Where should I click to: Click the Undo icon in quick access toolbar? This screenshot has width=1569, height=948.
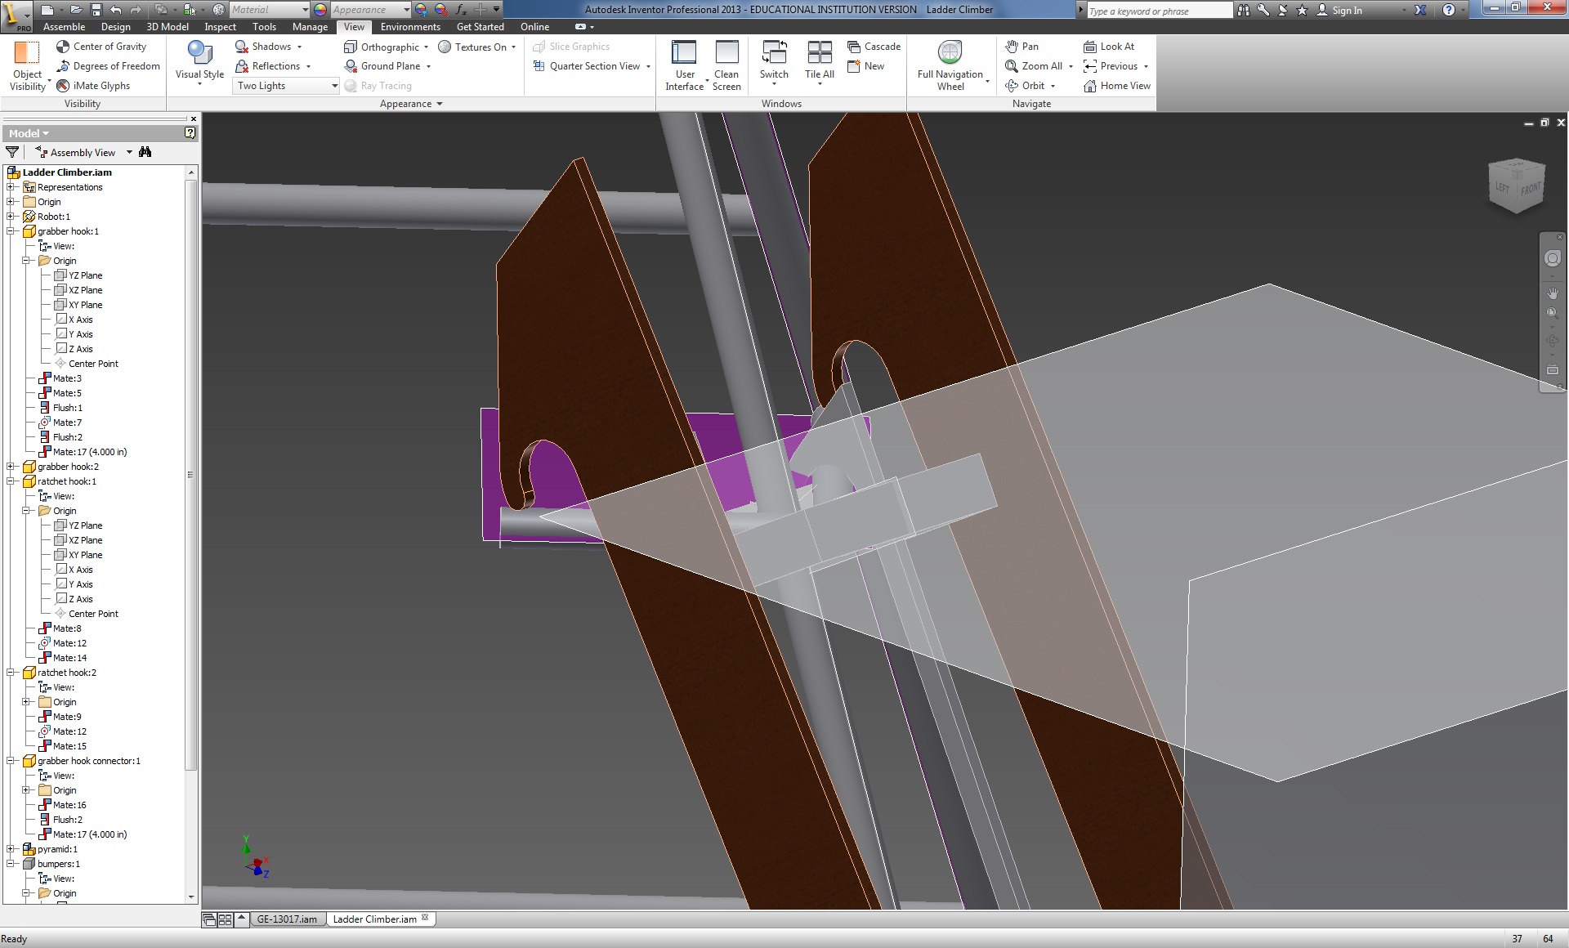(116, 10)
